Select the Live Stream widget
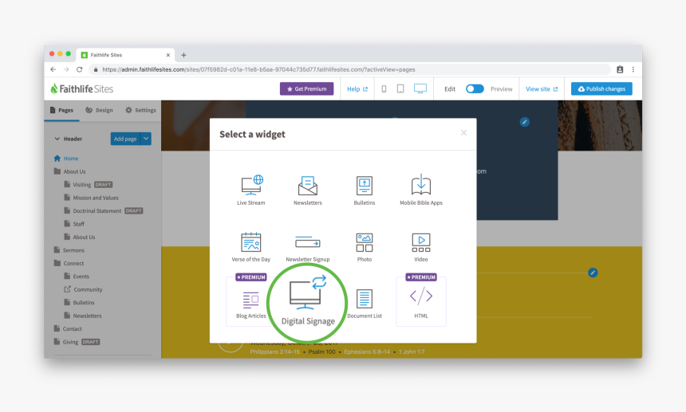 250,190
